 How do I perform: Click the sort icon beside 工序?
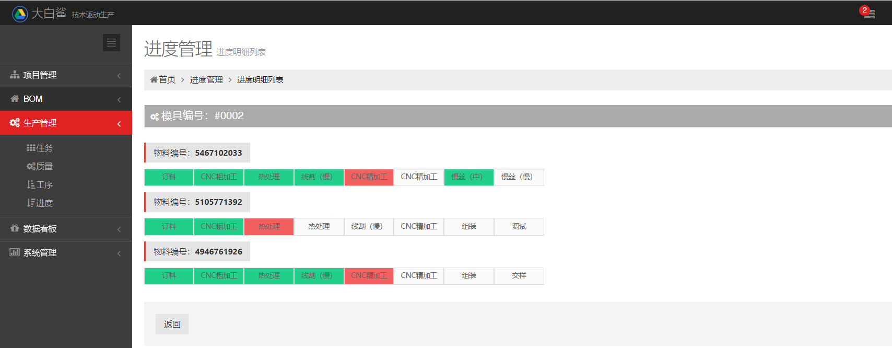point(31,184)
